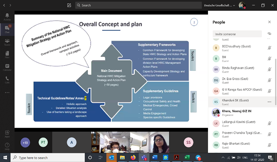Toggle mute for Dr. Eva Gross

coord(269,80)
